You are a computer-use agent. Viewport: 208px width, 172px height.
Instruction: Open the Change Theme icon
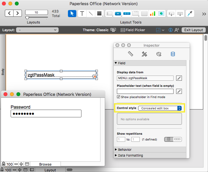113,30
